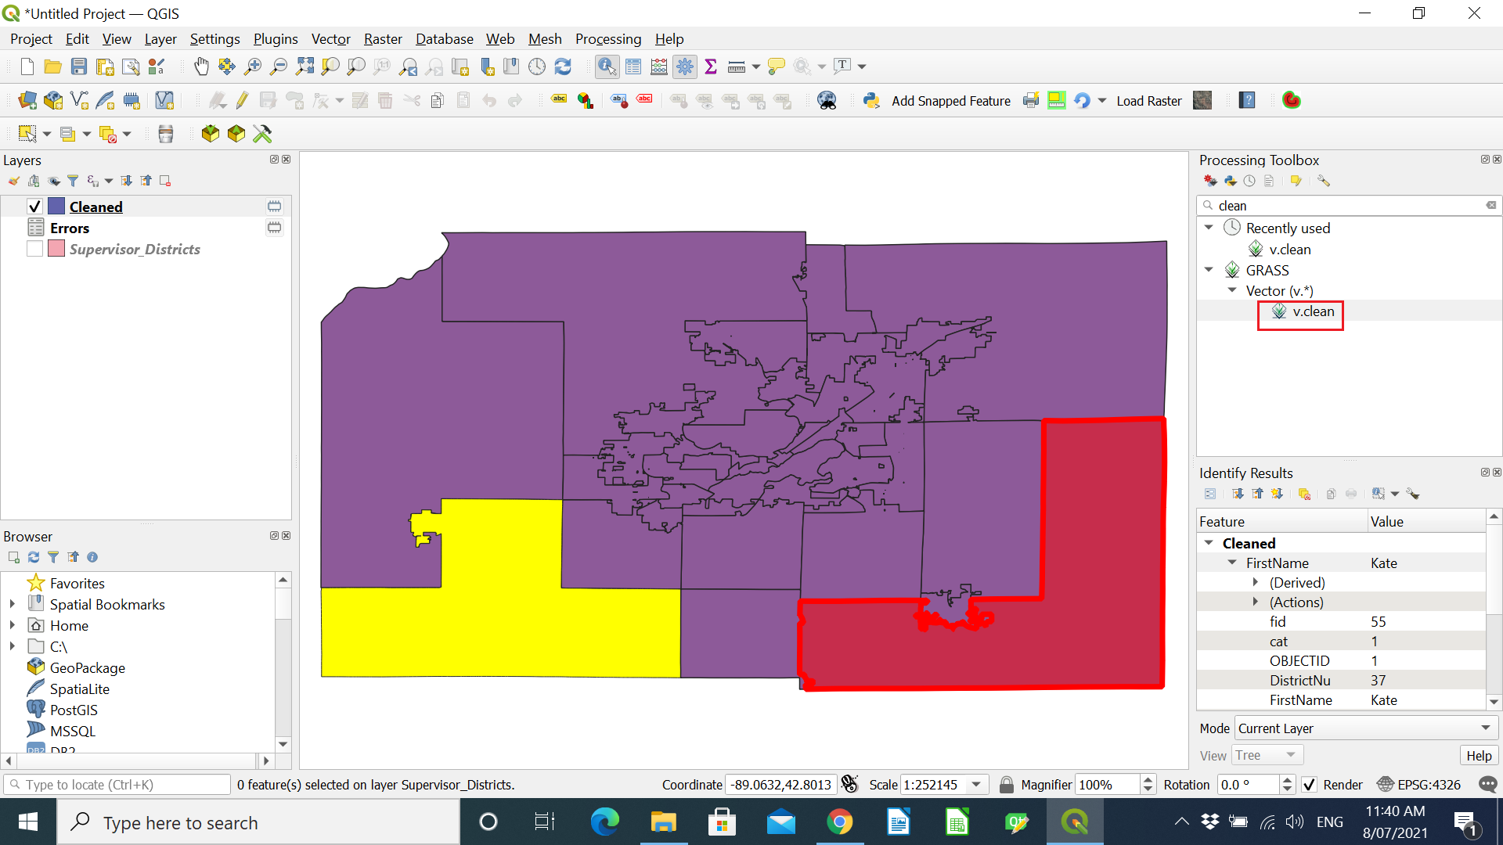Click the Load Raster button
The height and width of the screenshot is (845, 1503).
[x=1149, y=100]
